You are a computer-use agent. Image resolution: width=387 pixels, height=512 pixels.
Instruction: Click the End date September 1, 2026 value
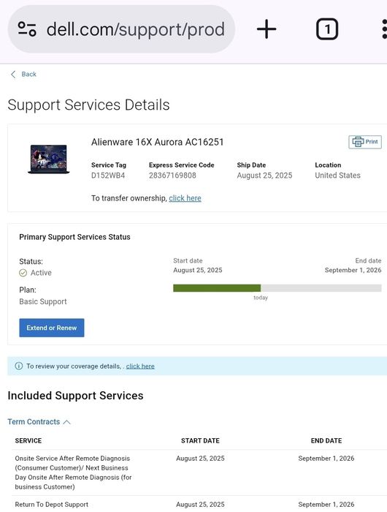pos(353,270)
